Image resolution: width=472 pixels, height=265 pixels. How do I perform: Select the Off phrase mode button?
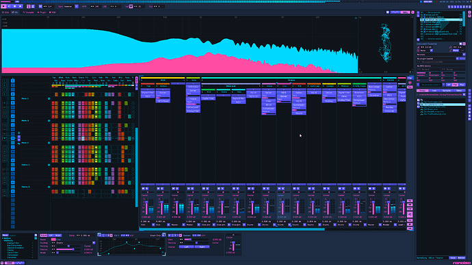tap(449, 85)
